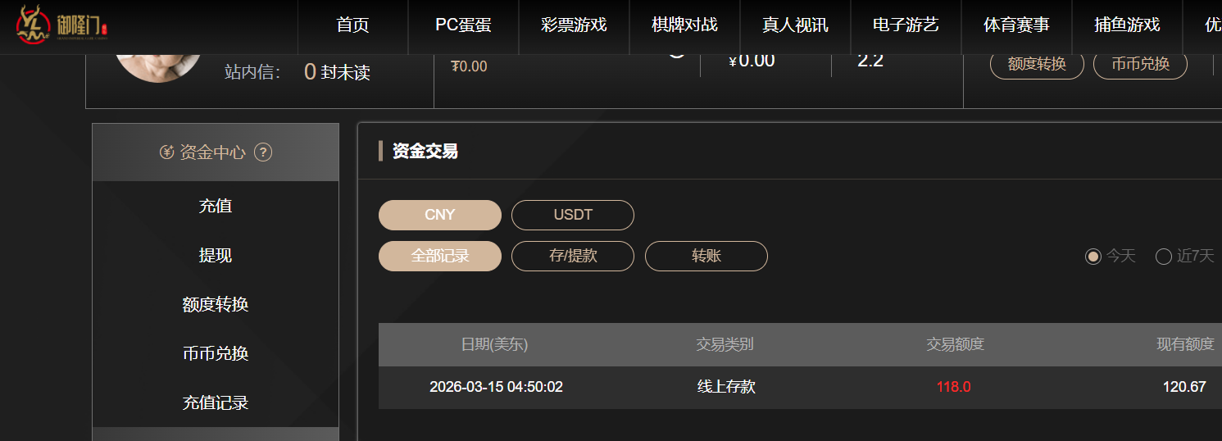1222x441 pixels.
Task: Select the CNY currency filter
Action: (x=439, y=216)
